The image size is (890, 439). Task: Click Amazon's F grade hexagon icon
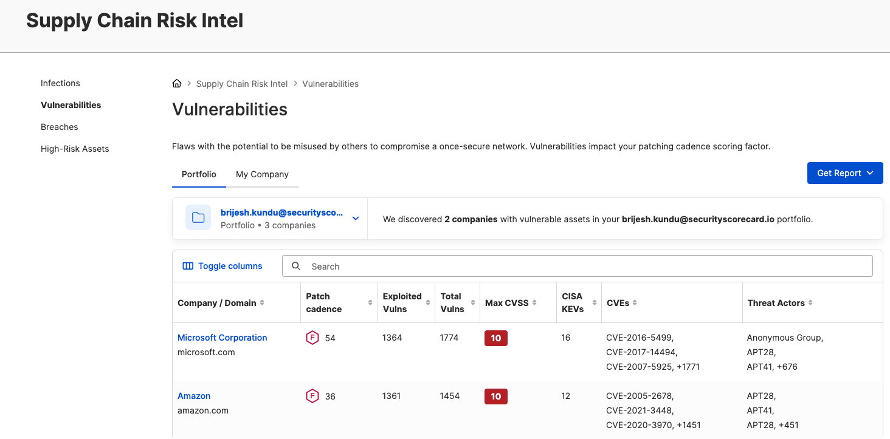pyautogui.click(x=312, y=396)
